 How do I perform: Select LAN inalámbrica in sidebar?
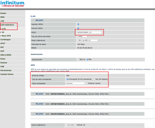click(7, 25)
